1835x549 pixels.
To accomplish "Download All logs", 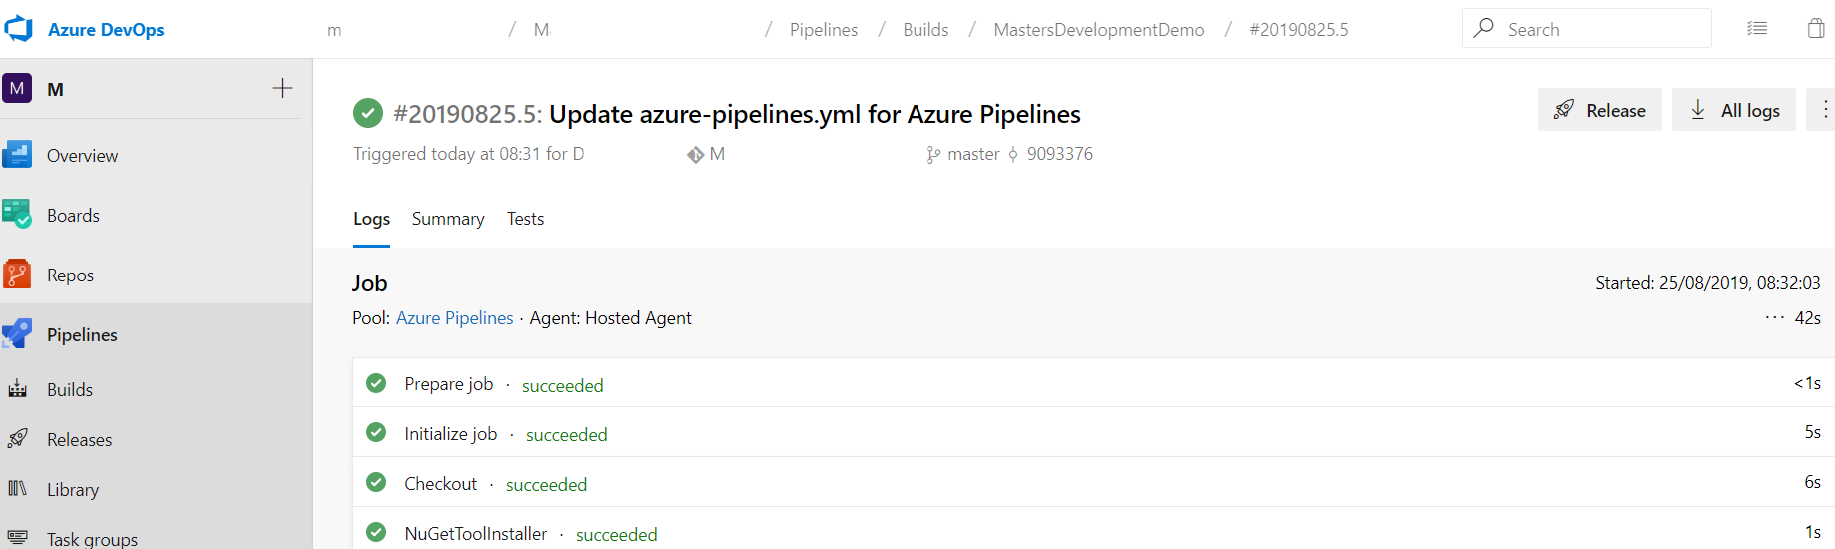I will (1733, 110).
